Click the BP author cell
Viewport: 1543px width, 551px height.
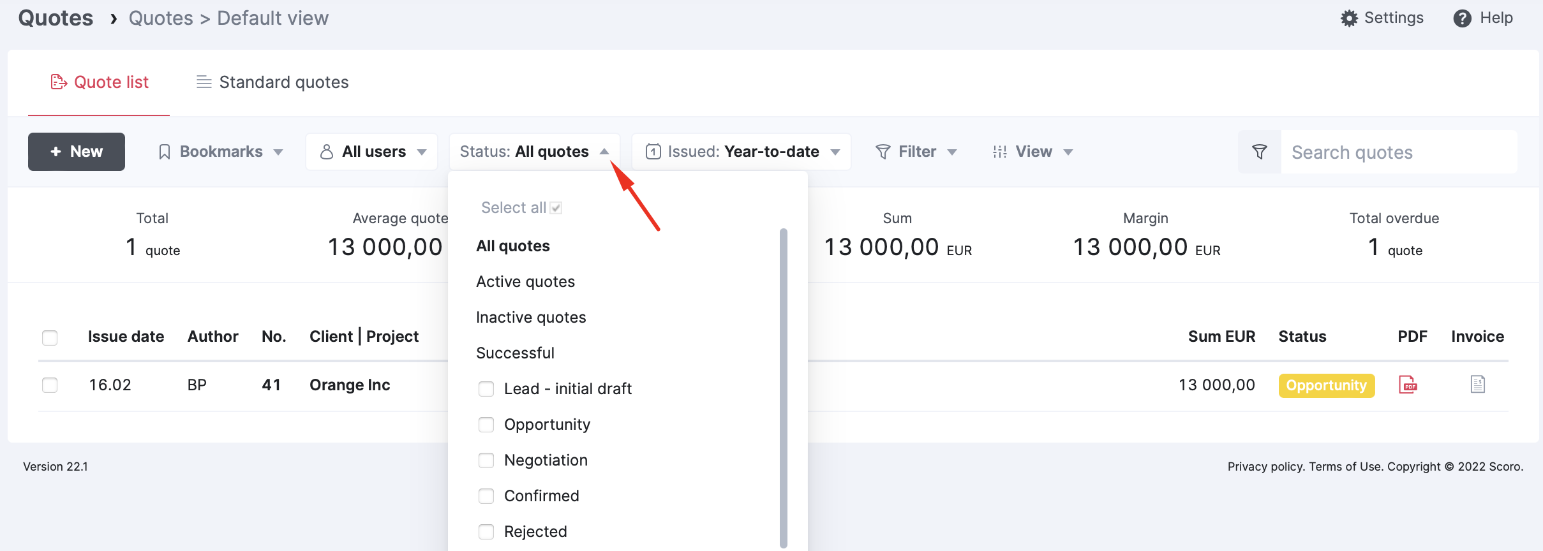coord(197,385)
